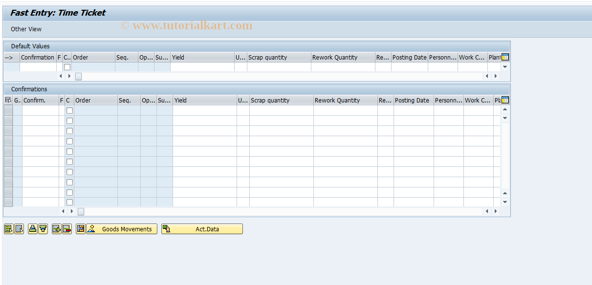The height and width of the screenshot is (285, 592).
Task: Open Goods Movements
Action: [122, 229]
